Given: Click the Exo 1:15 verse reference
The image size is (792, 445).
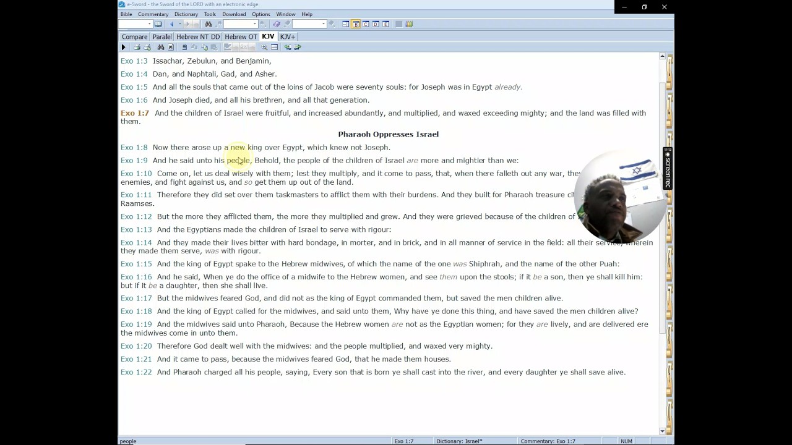Looking at the screenshot, I should [136, 264].
